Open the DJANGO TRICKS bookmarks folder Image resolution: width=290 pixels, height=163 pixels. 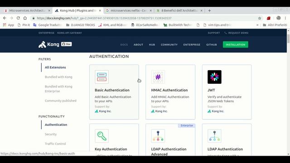click(81, 25)
